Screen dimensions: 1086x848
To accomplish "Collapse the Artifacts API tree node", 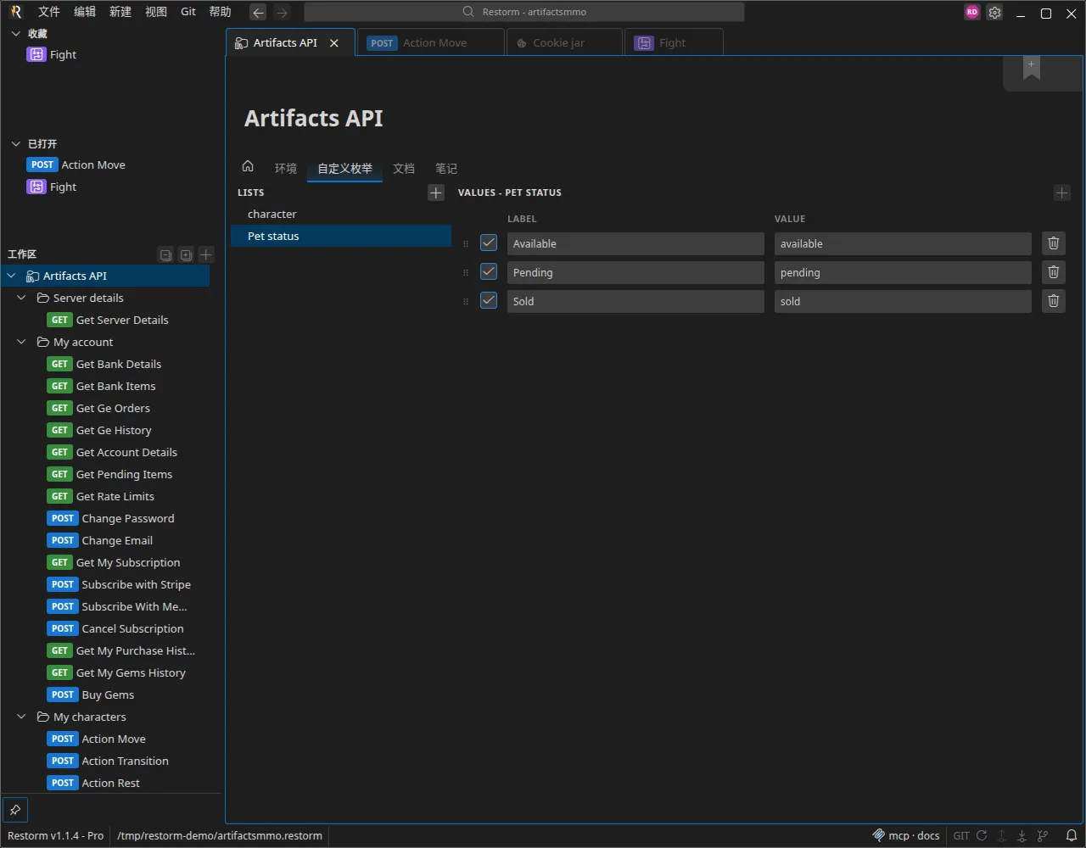I will click(12, 276).
